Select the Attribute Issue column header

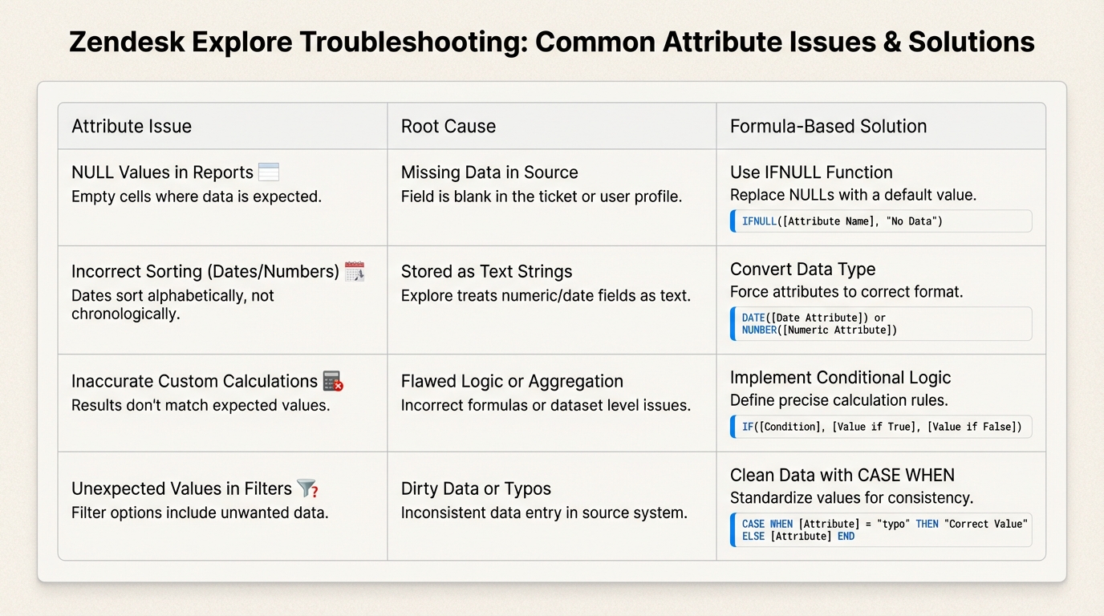132,126
